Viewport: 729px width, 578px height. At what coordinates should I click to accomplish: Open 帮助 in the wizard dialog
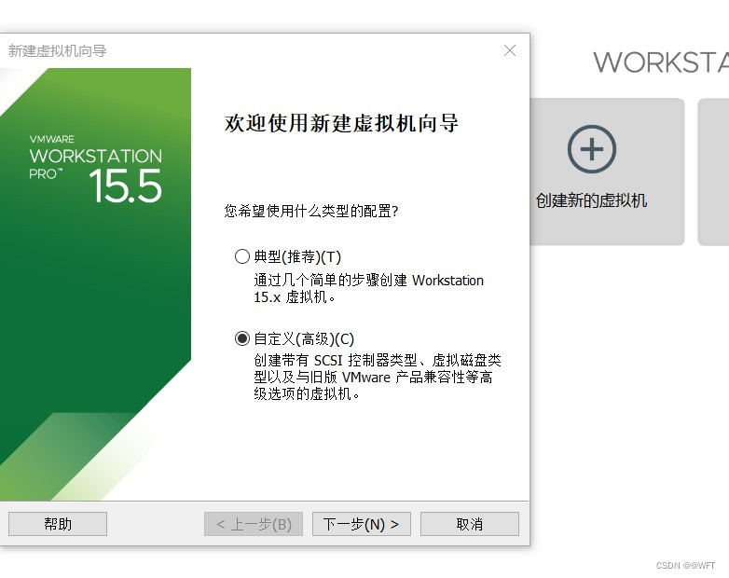(58, 524)
